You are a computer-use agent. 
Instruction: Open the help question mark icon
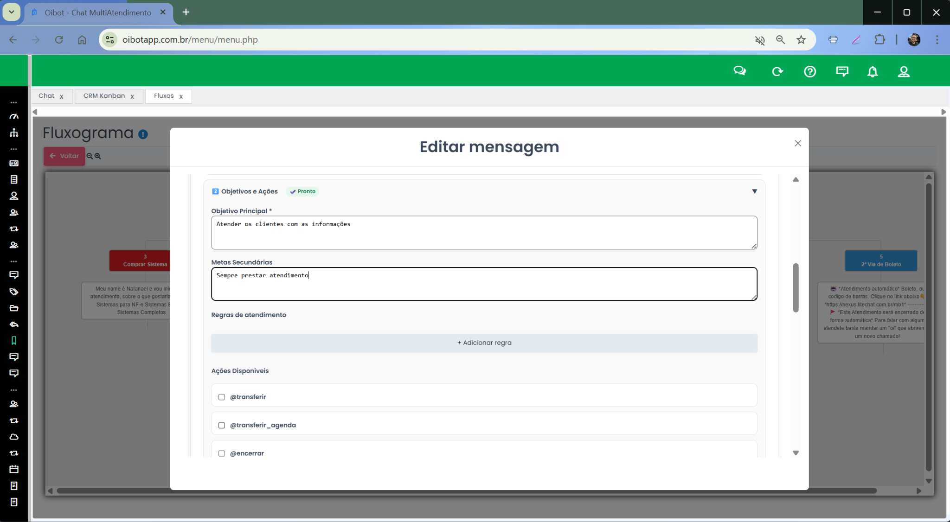click(x=810, y=71)
